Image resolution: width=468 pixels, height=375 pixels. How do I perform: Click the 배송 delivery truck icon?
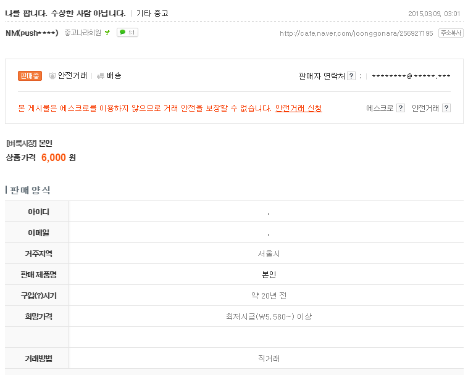pos(101,76)
